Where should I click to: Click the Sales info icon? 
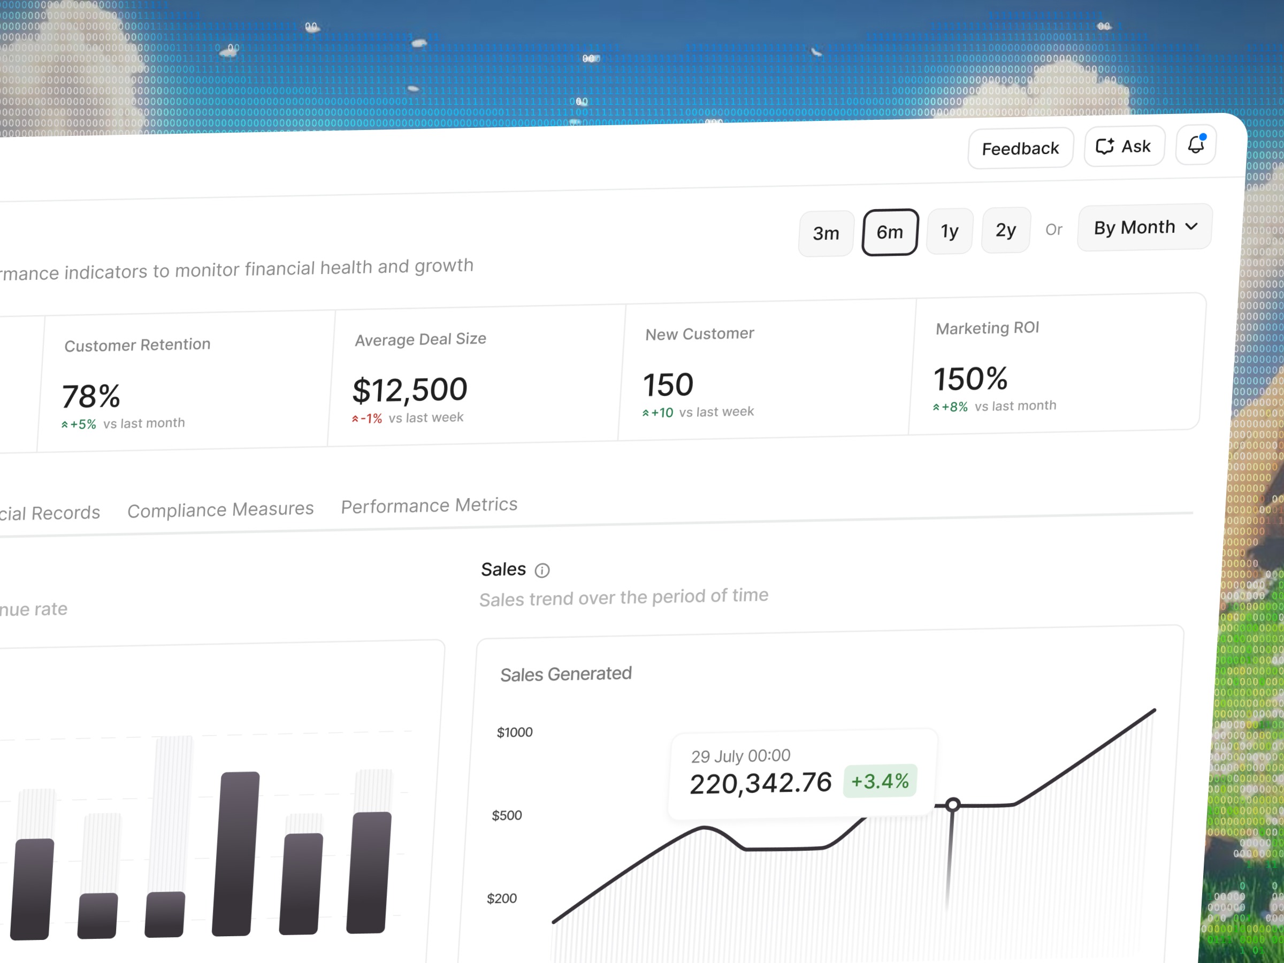tap(542, 571)
